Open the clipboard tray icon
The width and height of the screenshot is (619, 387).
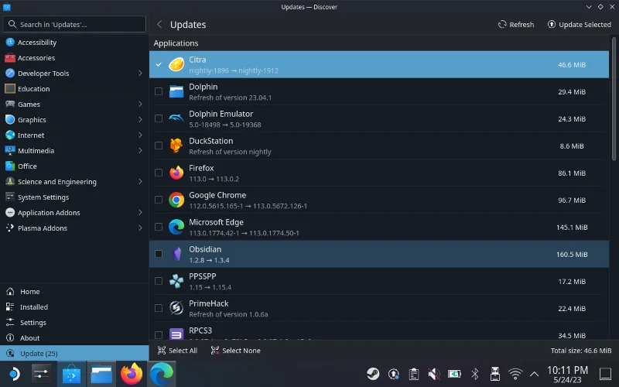coord(413,374)
